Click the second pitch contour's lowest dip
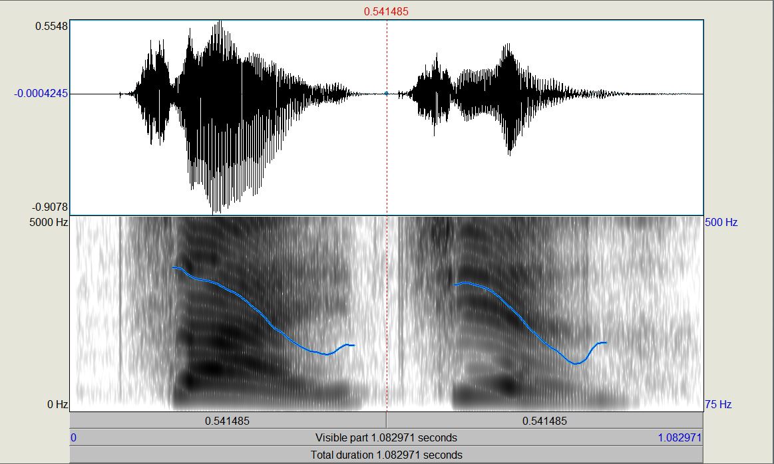Viewport: 774px width, 464px height. [576, 364]
